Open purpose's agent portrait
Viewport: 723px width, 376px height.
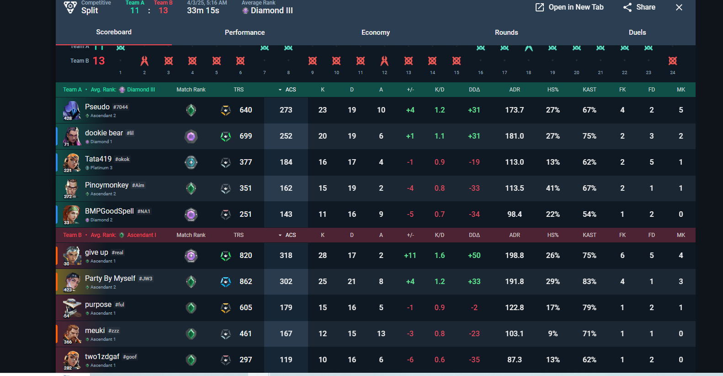pos(72,308)
